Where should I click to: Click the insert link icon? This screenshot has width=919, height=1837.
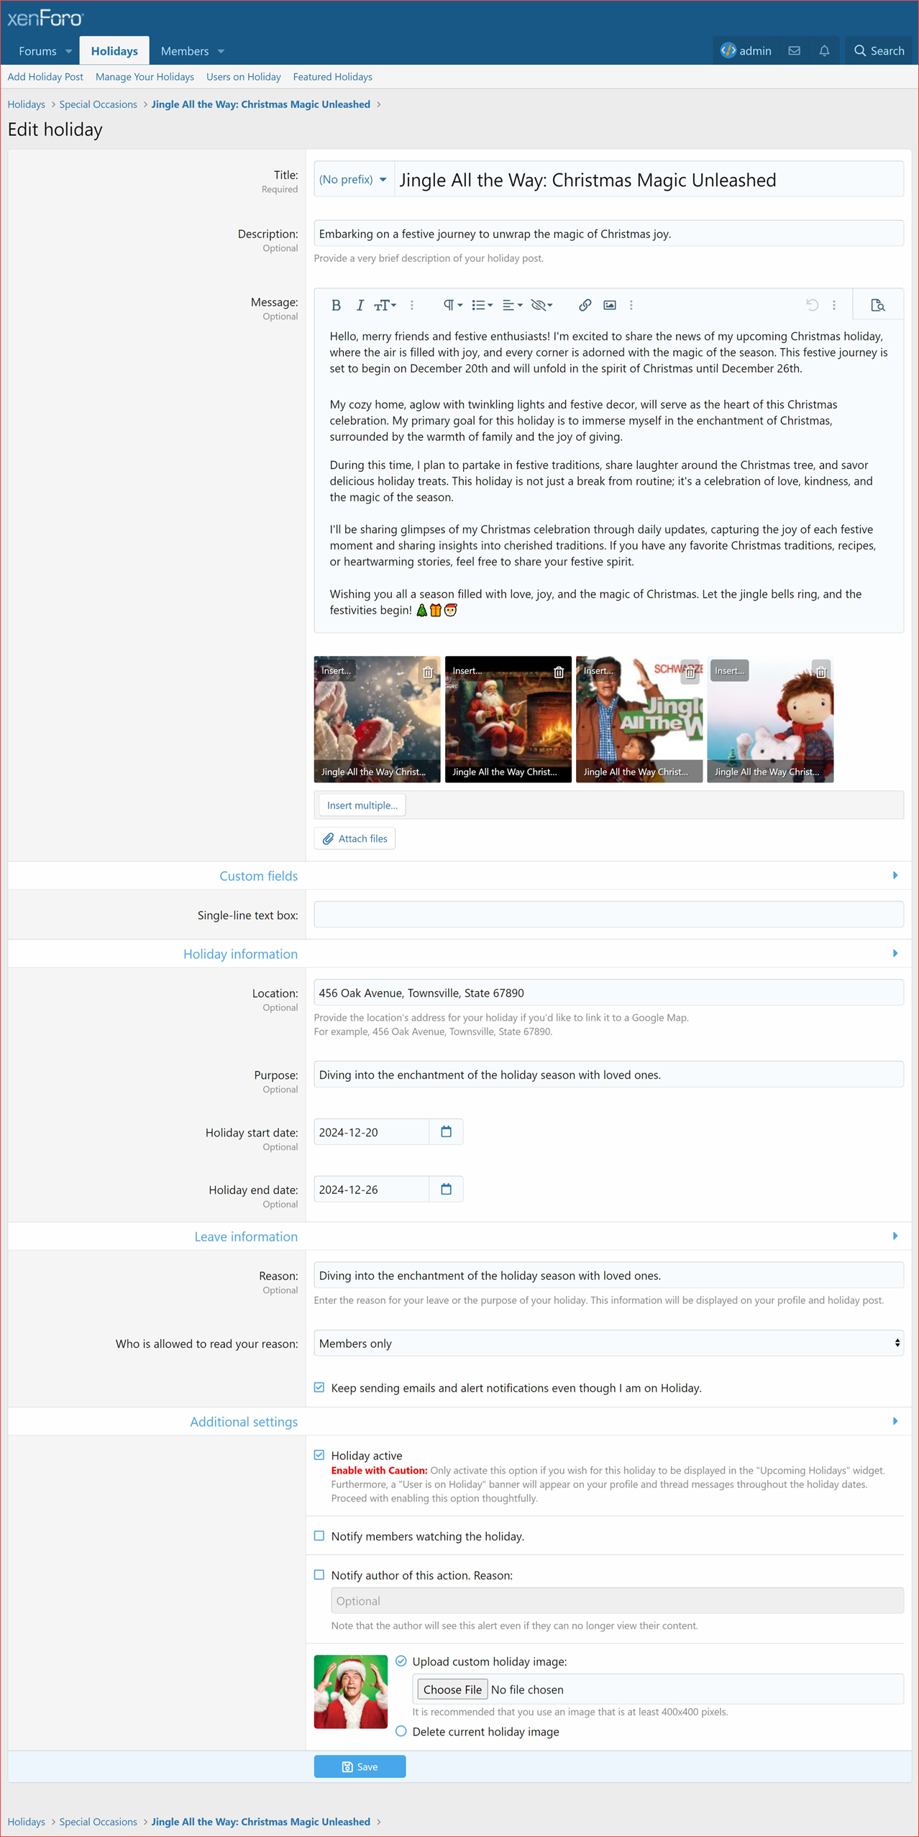[585, 305]
